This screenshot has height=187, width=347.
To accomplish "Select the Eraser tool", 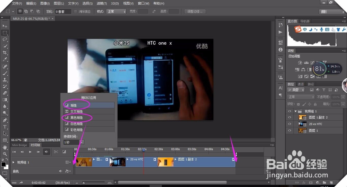I will pos(5,93).
